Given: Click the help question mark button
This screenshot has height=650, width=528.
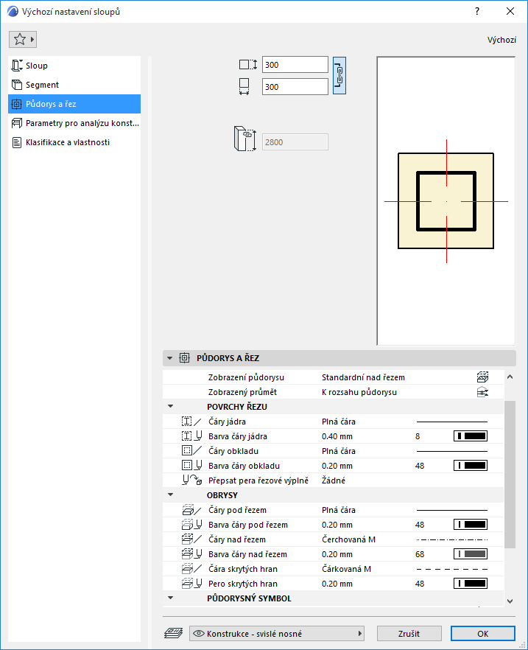Looking at the screenshot, I should point(477,11).
